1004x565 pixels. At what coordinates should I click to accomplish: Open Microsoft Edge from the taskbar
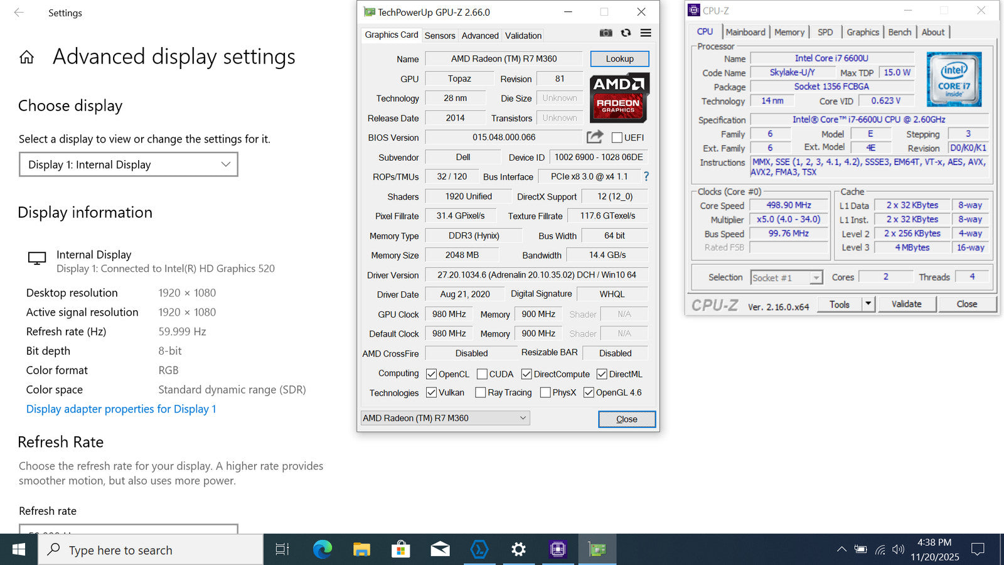(x=323, y=550)
